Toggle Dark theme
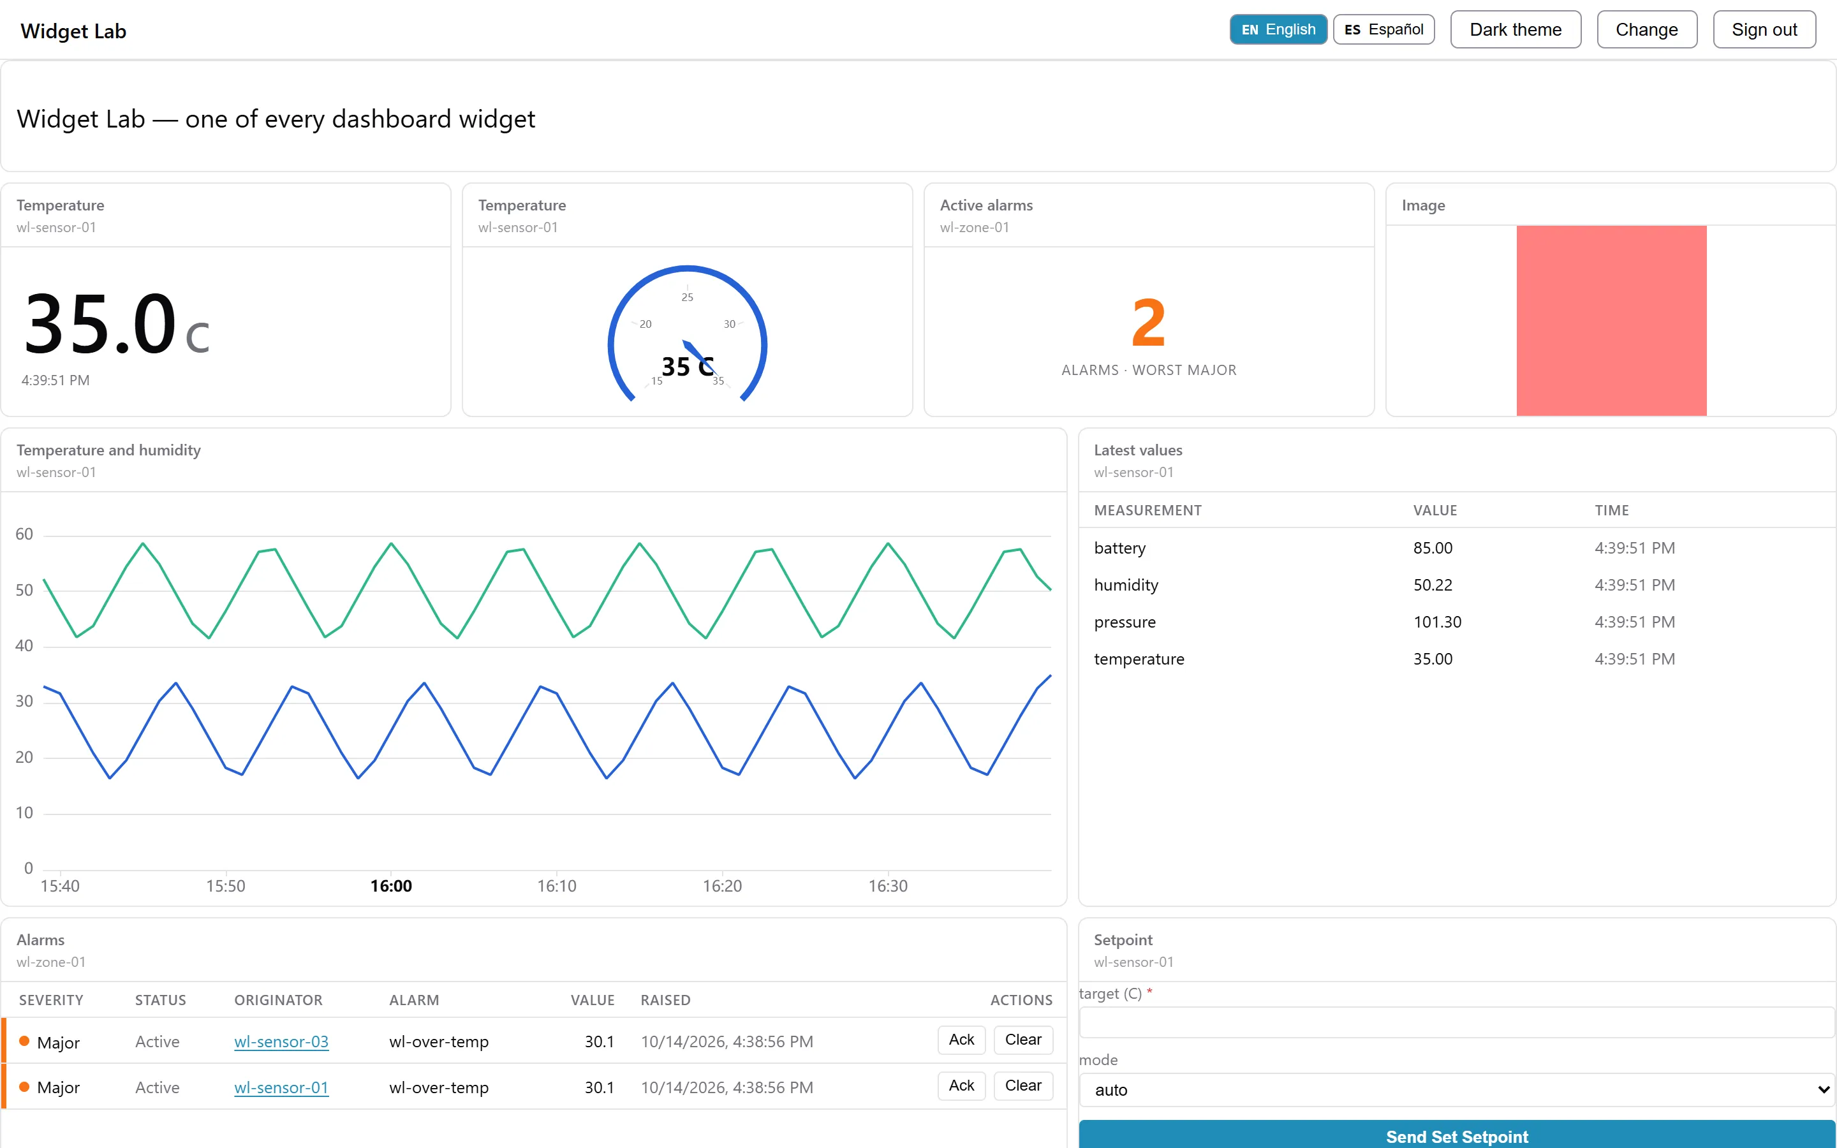This screenshot has width=1837, height=1148. click(1515, 29)
